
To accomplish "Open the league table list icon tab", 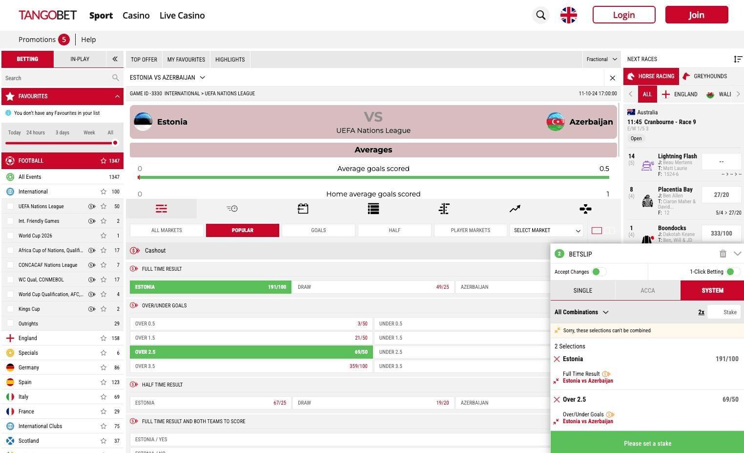I will click(x=373, y=209).
